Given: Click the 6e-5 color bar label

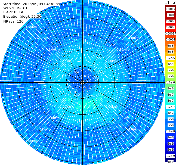Looking at the screenshot, I should (171, 46).
